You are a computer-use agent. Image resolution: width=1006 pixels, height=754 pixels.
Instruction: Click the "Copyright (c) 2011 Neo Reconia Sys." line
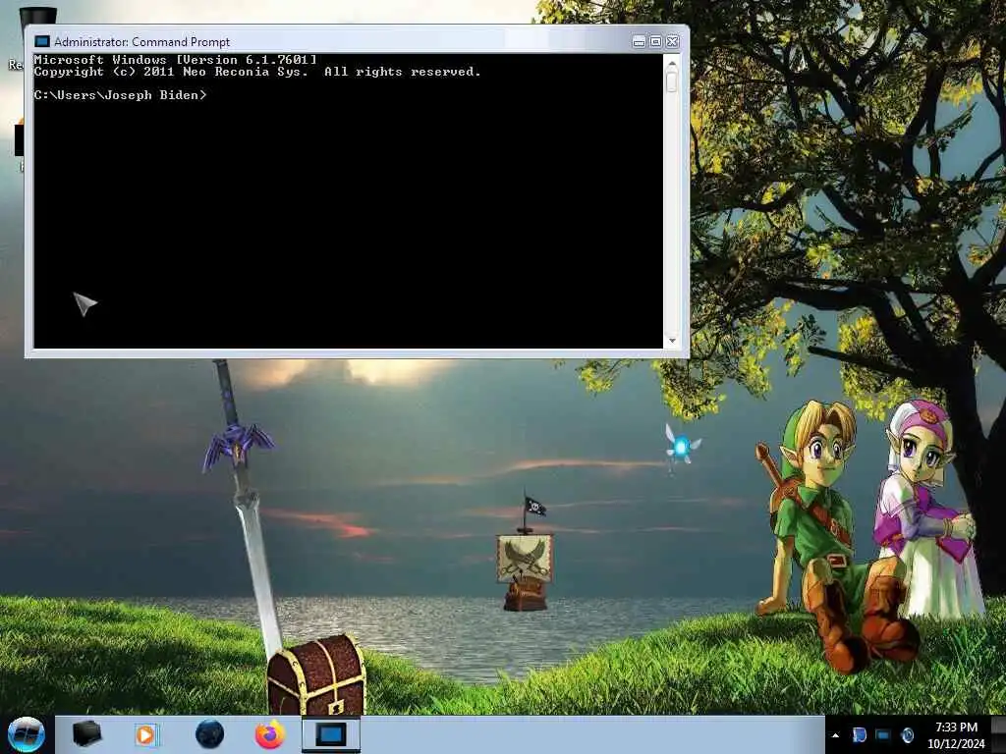[171, 72]
